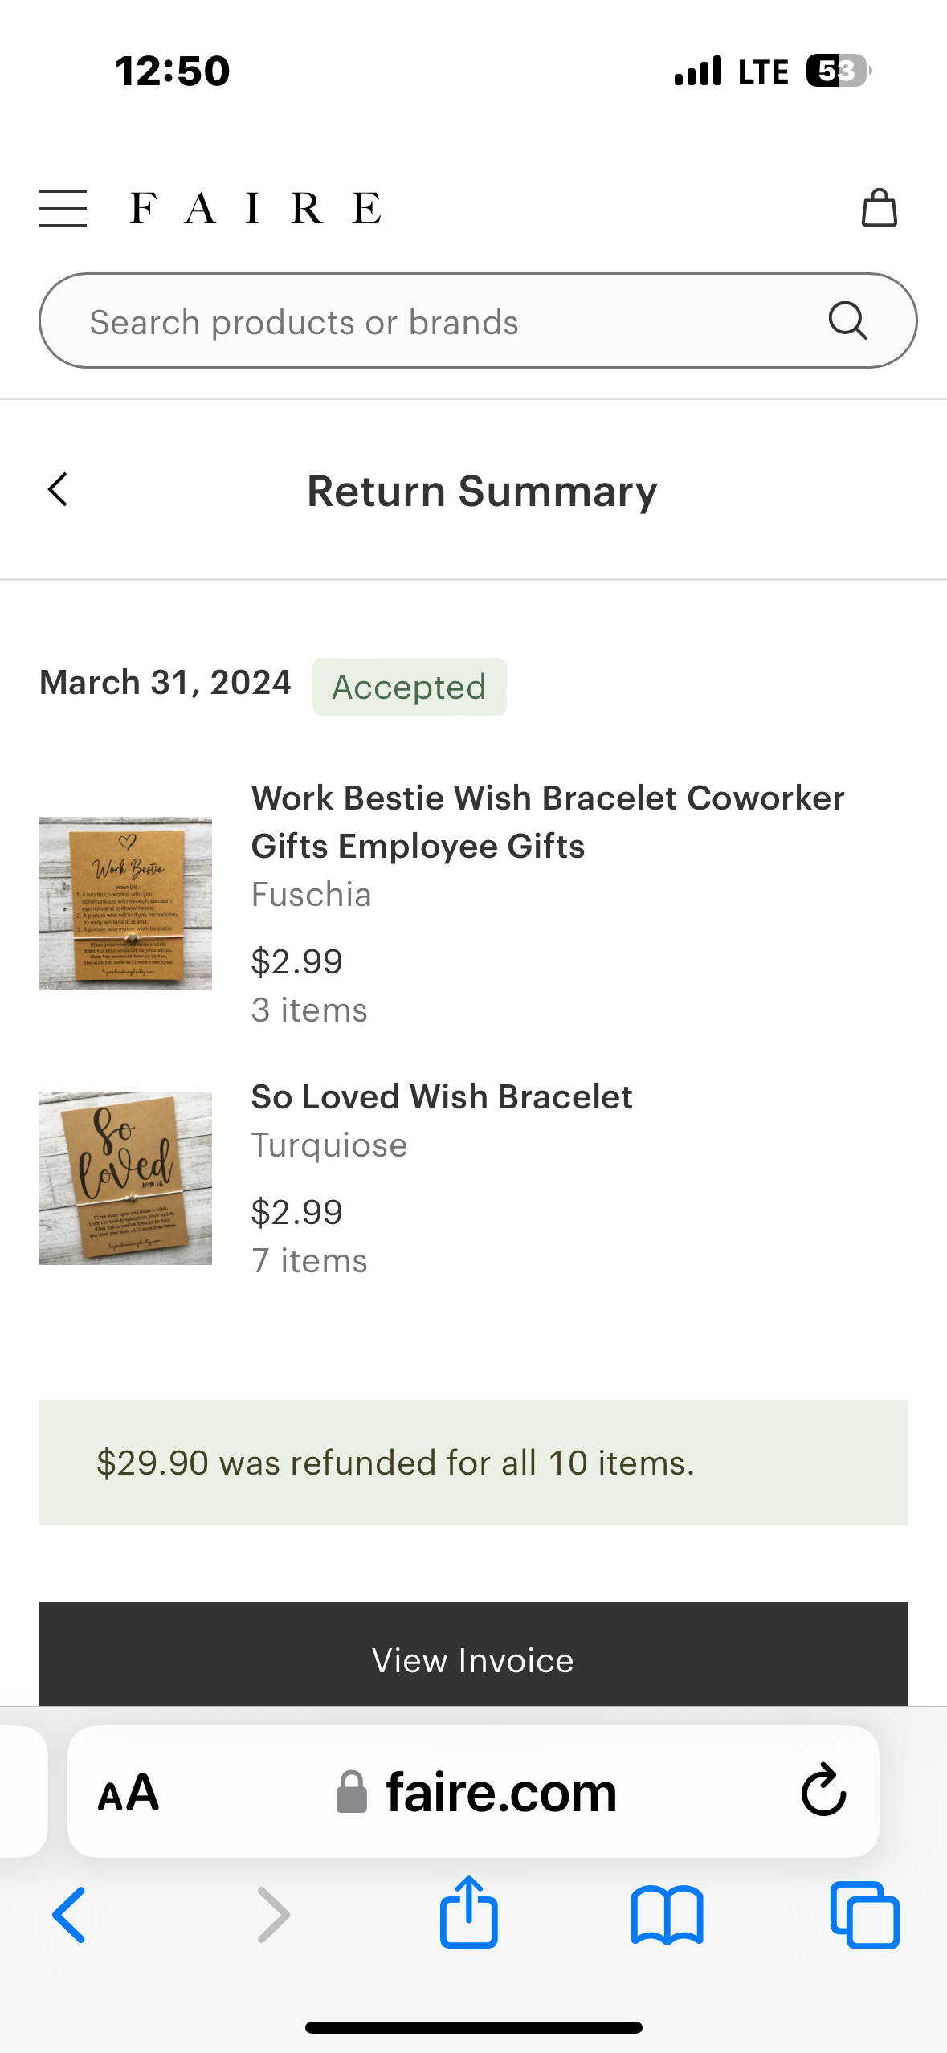Tap the refunded amount notice banner
This screenshot has height=2053, width=947.
[473, 1463]
